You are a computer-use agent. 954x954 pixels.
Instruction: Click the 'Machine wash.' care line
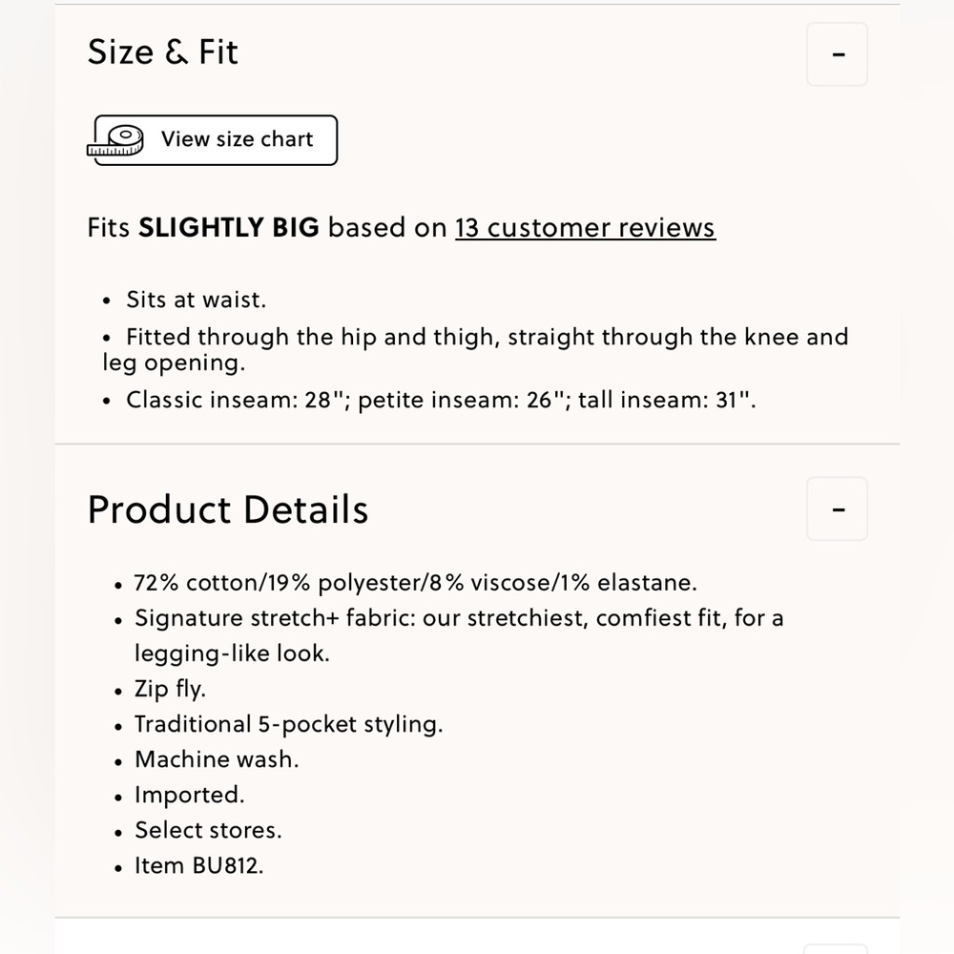point(217,759)
